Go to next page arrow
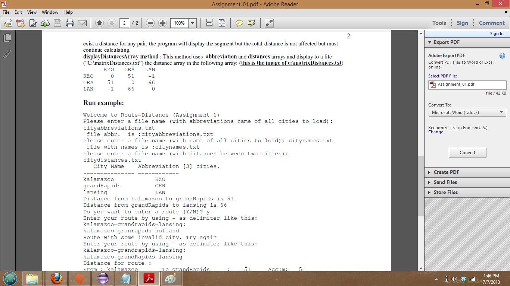Screen dimensions: 510x286 112,23
